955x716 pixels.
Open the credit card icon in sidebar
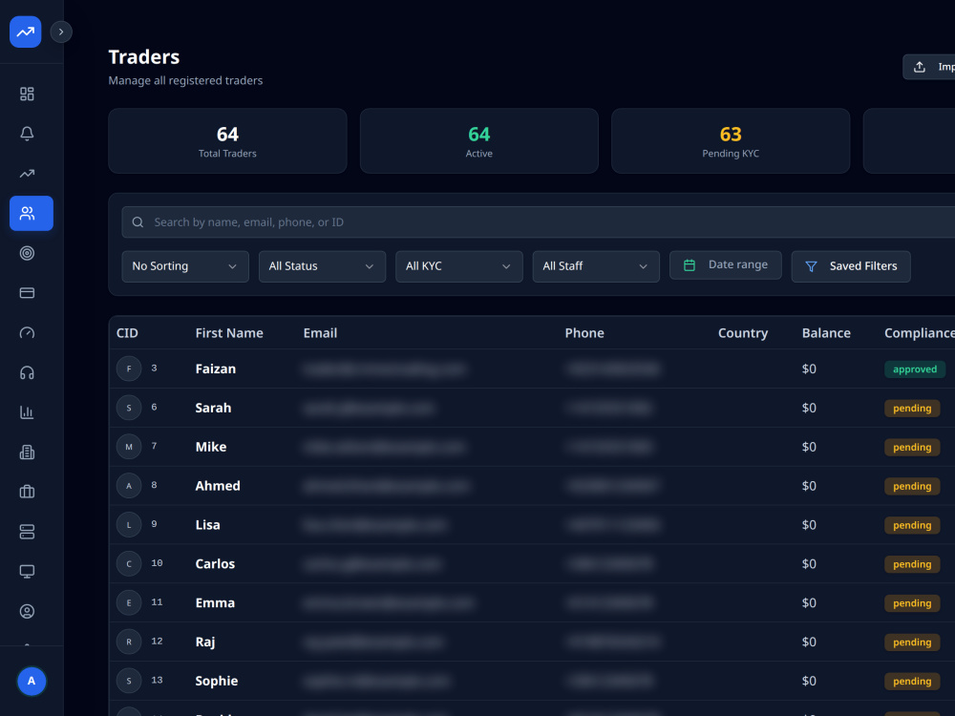click(x=27, y=293)
